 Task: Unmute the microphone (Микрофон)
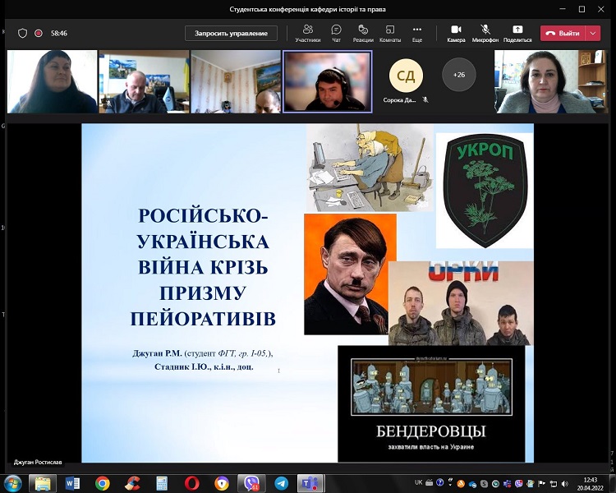tap(485, 34)
